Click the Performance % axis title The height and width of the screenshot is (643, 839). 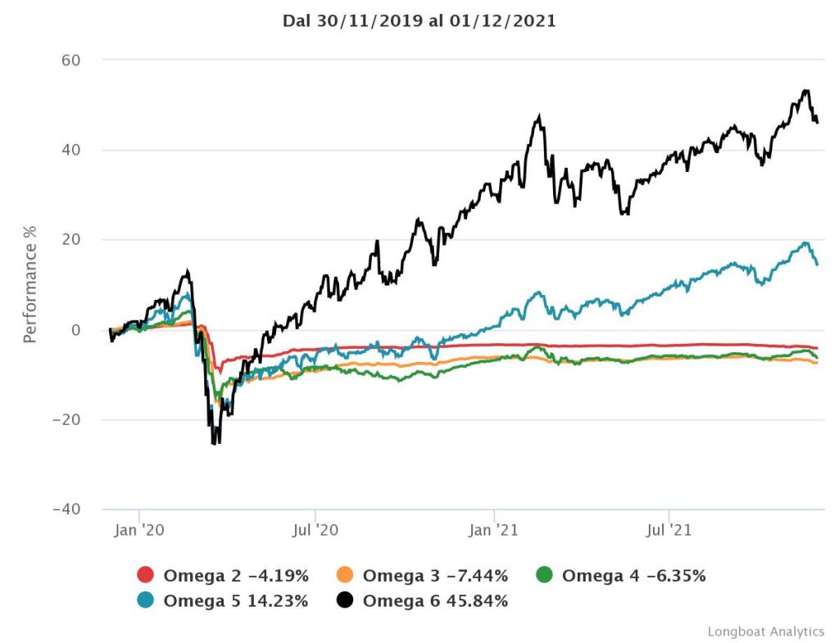click(x=30, y=284)
